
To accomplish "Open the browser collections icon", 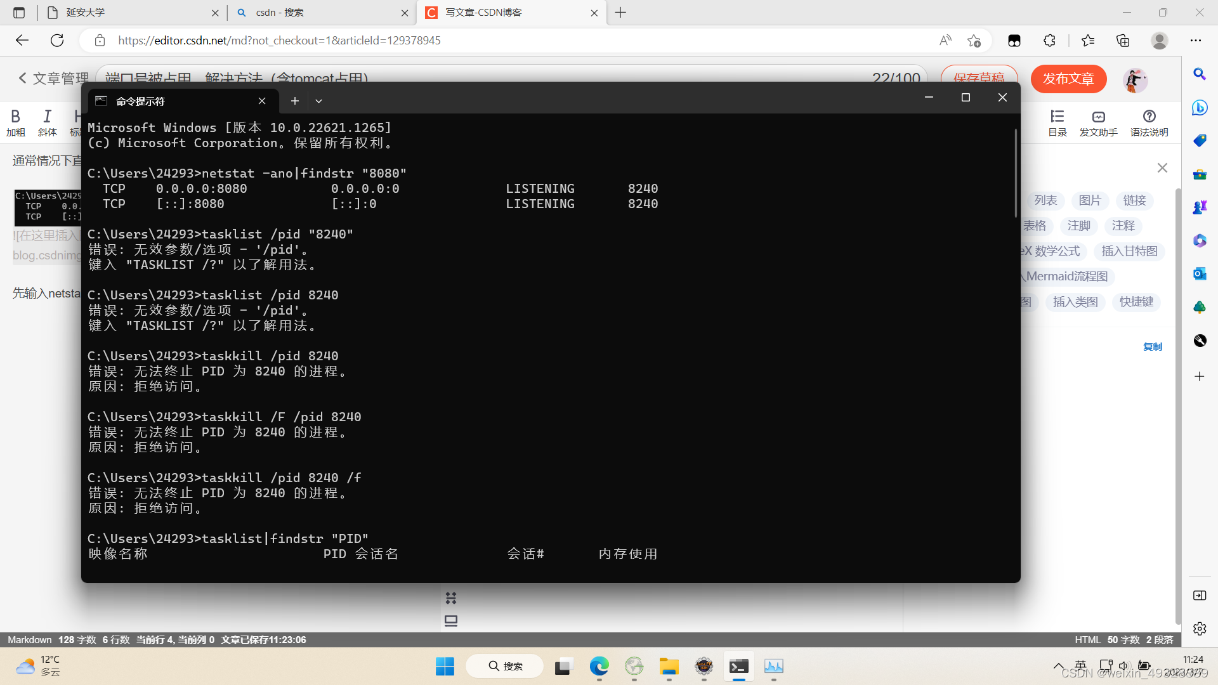I will tap(1123, 41).
